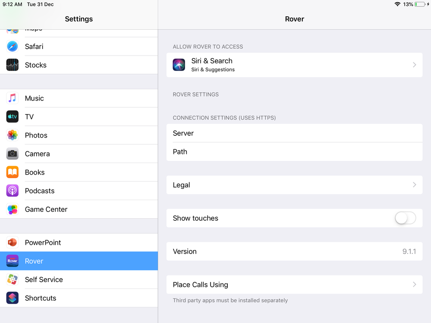Tap the Server input field
431x323 pixels.
[x=294, y=133]
